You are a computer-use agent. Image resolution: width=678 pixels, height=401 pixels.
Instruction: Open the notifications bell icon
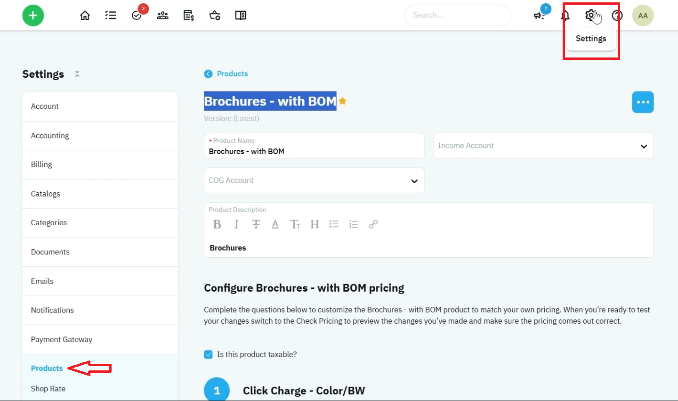(565, 16)
